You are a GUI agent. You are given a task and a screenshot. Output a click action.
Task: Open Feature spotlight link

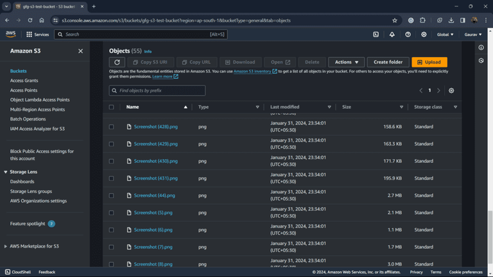(x=28, y=224)
